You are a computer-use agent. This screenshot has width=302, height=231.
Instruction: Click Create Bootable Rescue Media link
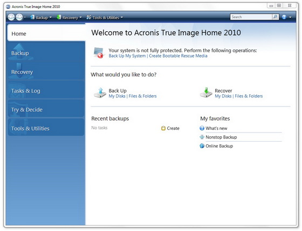pyautogui.click(x=178, y=56)
